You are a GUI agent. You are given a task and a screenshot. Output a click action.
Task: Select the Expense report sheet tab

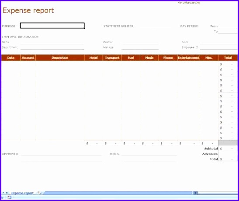(22, 193)
